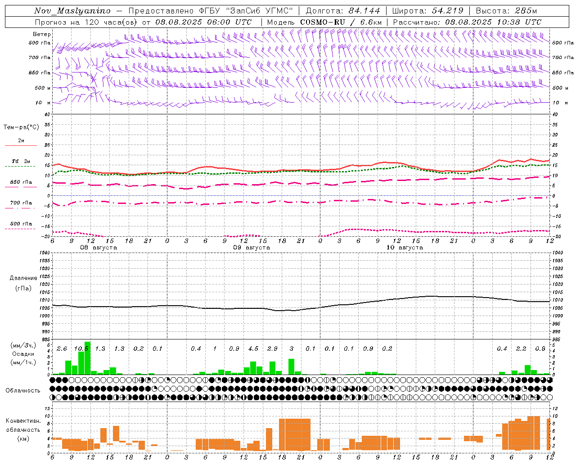The height and width of the screenshot is (461, 576).
Task: Click the Ветер panel label
Action: 41,34
